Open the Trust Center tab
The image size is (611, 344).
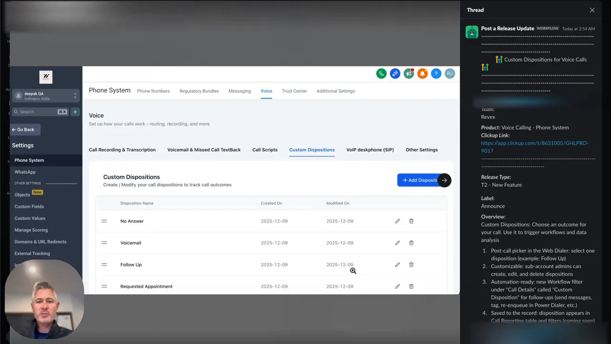pyautogui.click(x=294, y=91)
